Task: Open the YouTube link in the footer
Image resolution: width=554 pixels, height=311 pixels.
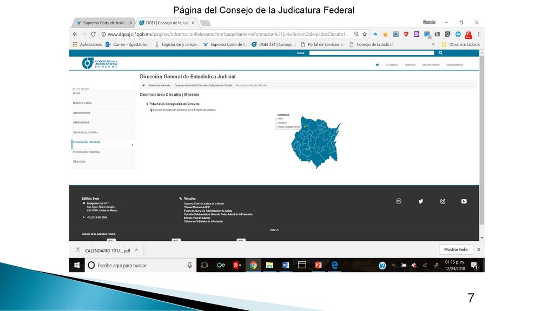Action: pyautogui.click(x=464, y=201)
